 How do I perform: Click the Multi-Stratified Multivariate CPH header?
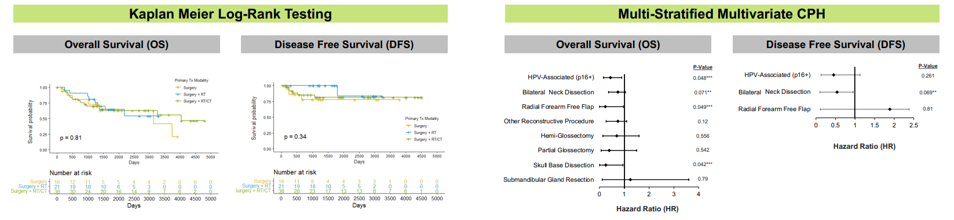(722, 14)
